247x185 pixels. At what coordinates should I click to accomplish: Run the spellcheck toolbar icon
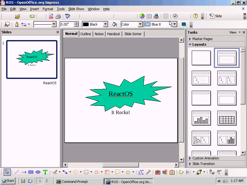point(67,16)
